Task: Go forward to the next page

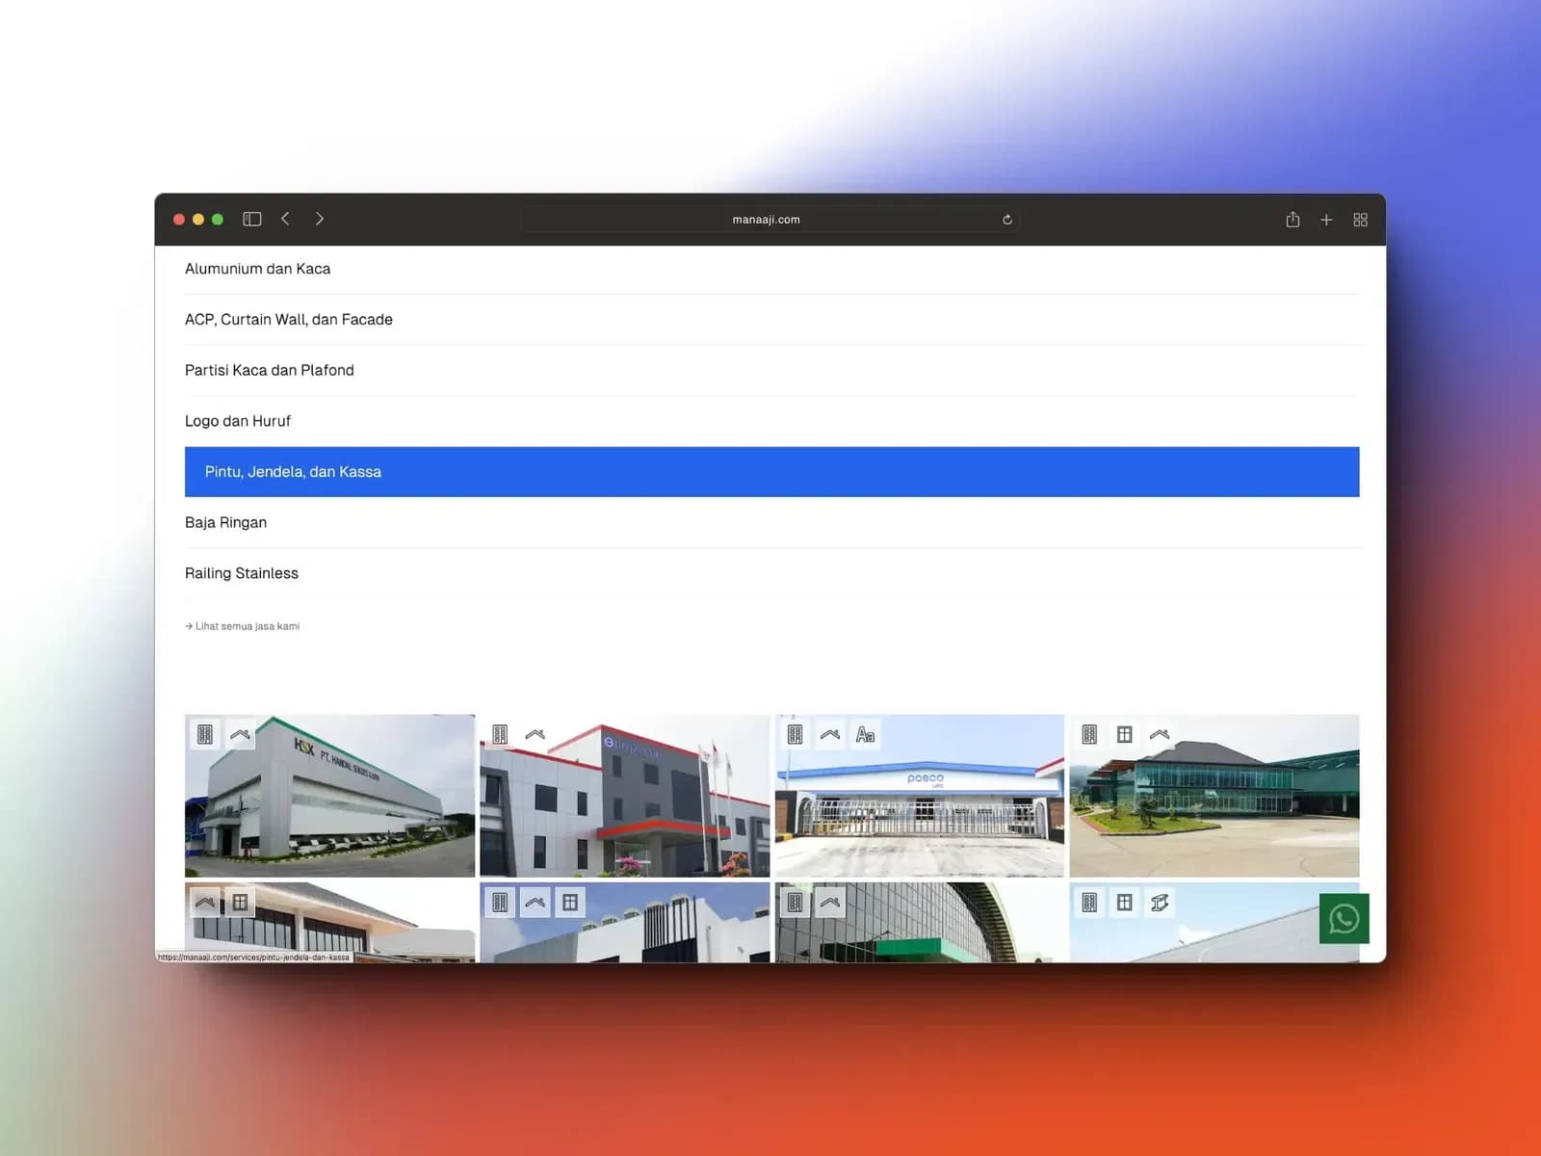Action: (x=320, y=220)
